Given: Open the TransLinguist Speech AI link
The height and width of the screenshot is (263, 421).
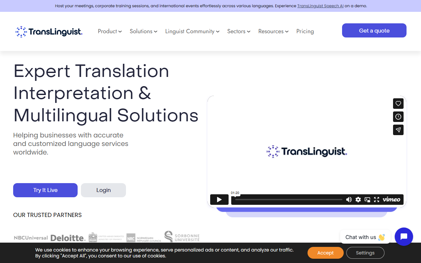Looking at the screenshot, I should tap(320, 6).
